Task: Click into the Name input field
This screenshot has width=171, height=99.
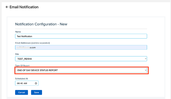Action: point(81,36)
